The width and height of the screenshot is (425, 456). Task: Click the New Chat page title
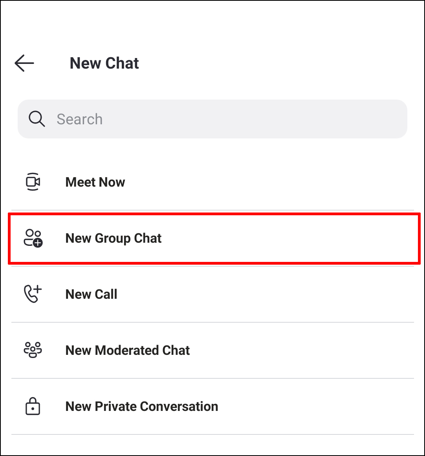(104, 63)
